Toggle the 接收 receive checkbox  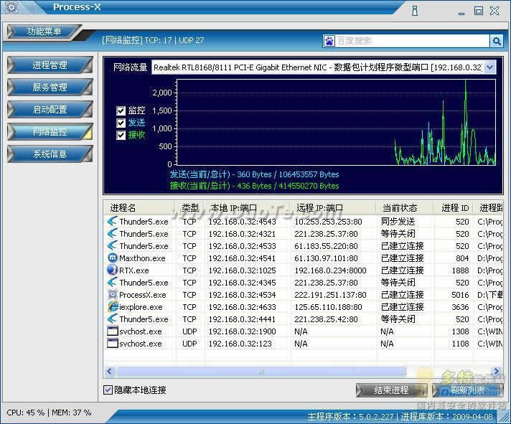121,135
